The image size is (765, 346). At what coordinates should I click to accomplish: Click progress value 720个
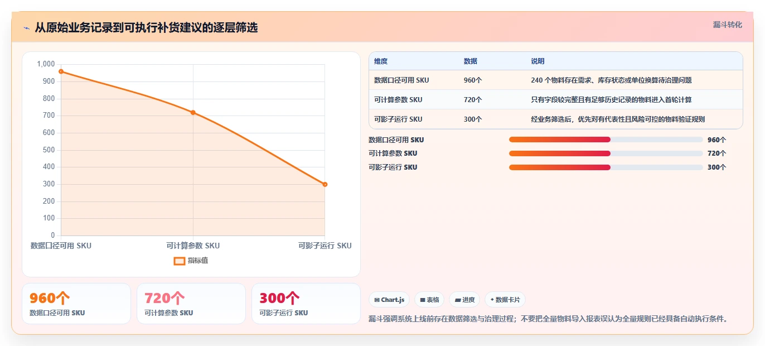(716, 153)
